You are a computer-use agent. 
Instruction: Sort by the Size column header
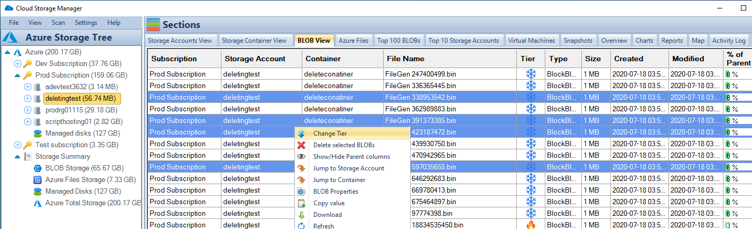[x=595, y=59]
